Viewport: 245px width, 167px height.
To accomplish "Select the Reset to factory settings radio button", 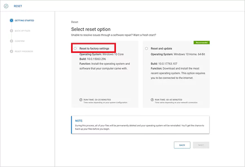I will click(x=75, y=48).
